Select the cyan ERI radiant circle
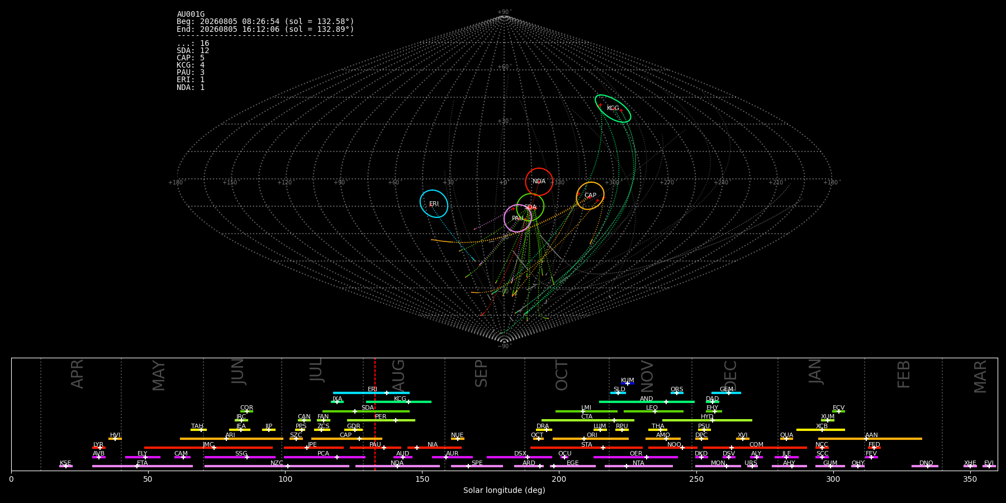Image resolution: width=1006 pixels, height=503 pixels. (x=434, y=203)
